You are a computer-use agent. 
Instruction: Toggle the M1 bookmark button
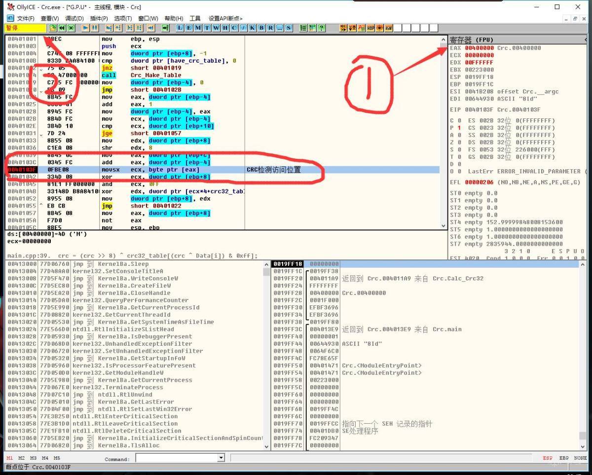10,458
